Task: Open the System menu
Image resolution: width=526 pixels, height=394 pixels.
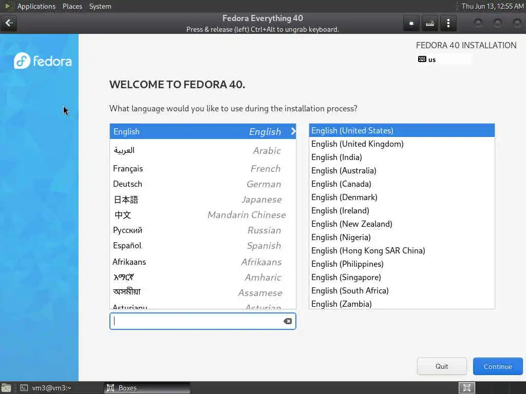Action: pos(100,6)
